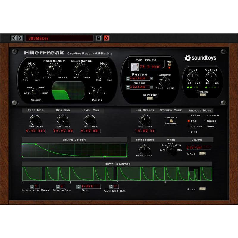Viewport: 238px width, 238px height.
Task: Change Beats/Bar stepper arrows
Action: 58,187
